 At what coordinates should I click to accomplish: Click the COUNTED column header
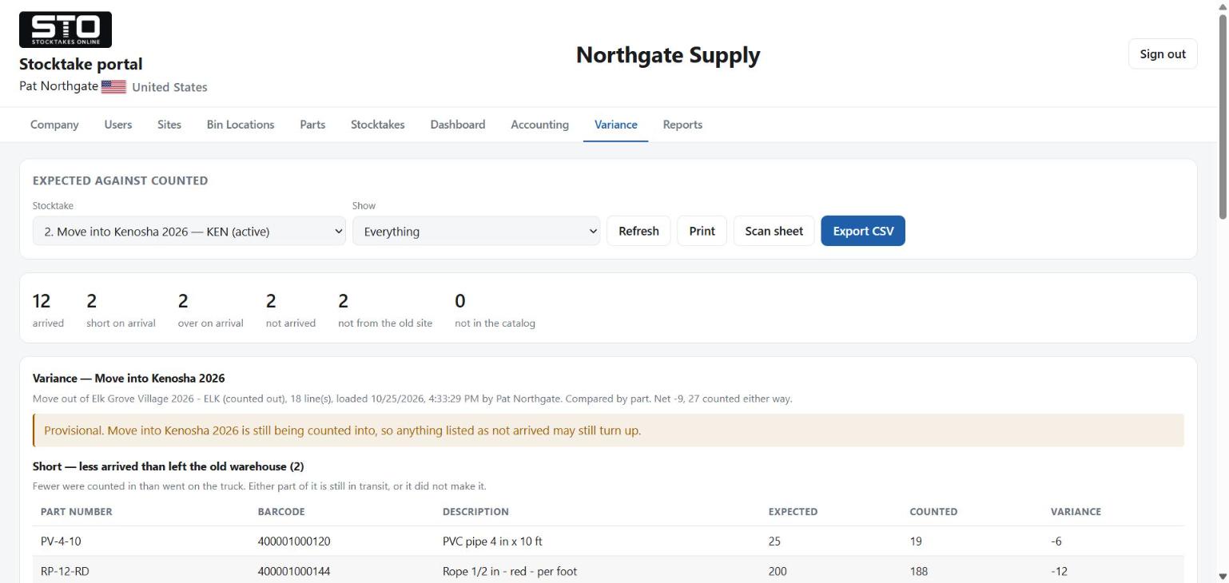pyautogui.click(x=933, y=512)
